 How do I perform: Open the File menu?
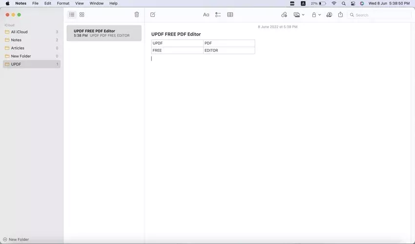pyautogui.click(x=35, y=3)
